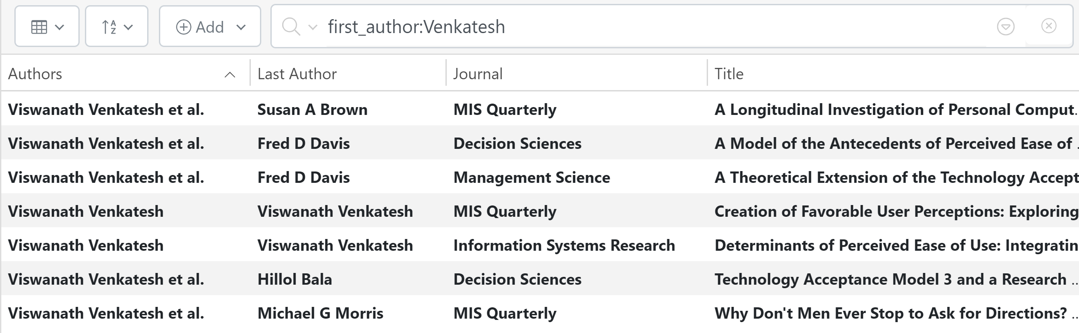The height and width of the screenshot is (333, 1079).
Task: Clear the search with the X icon
Action: tap(1049, 26)
